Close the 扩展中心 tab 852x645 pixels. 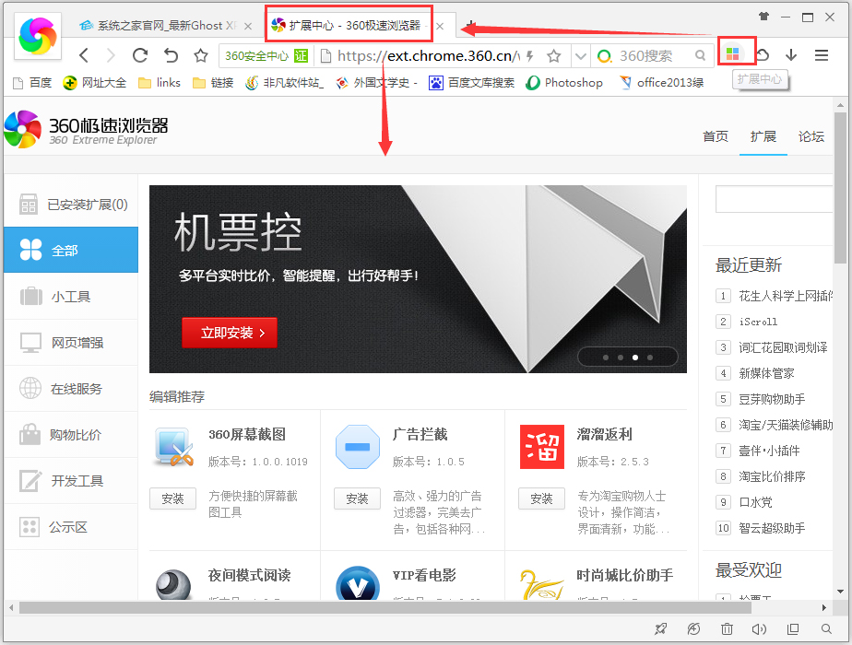[x=440, y=26]
